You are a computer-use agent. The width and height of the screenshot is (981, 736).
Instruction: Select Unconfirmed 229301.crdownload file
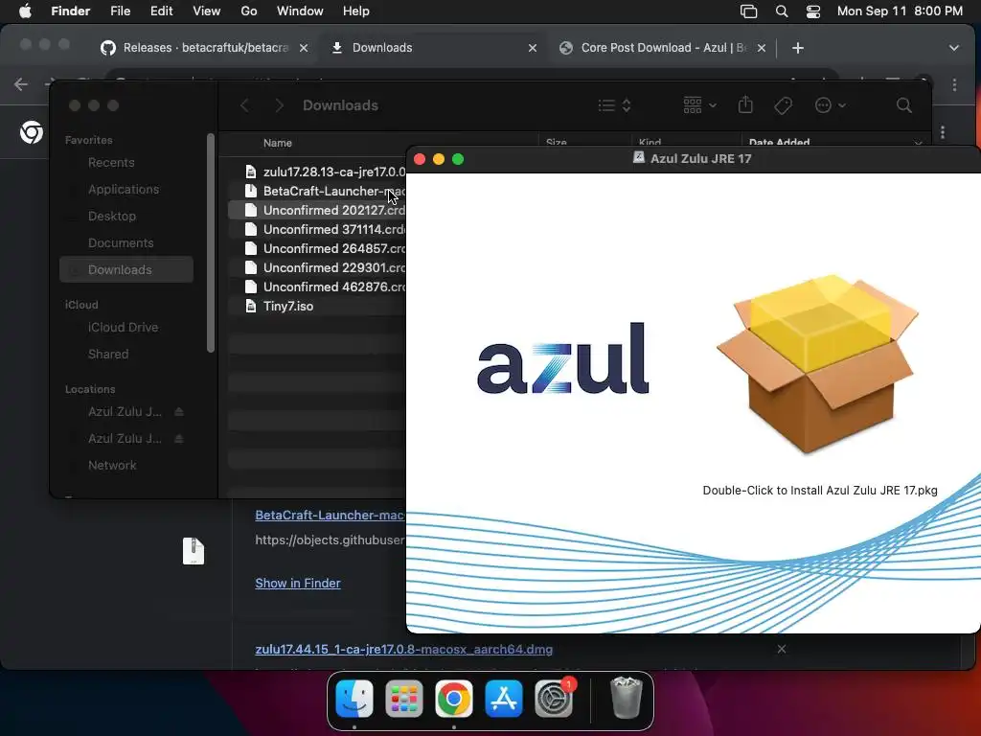[316, 268]
